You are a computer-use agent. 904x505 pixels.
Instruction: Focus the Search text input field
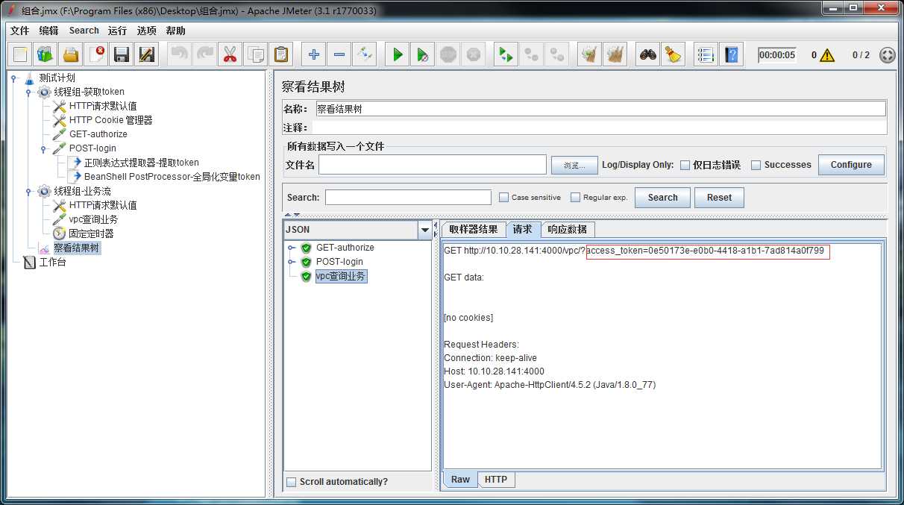pyautogui.click(x=408, y=198)
